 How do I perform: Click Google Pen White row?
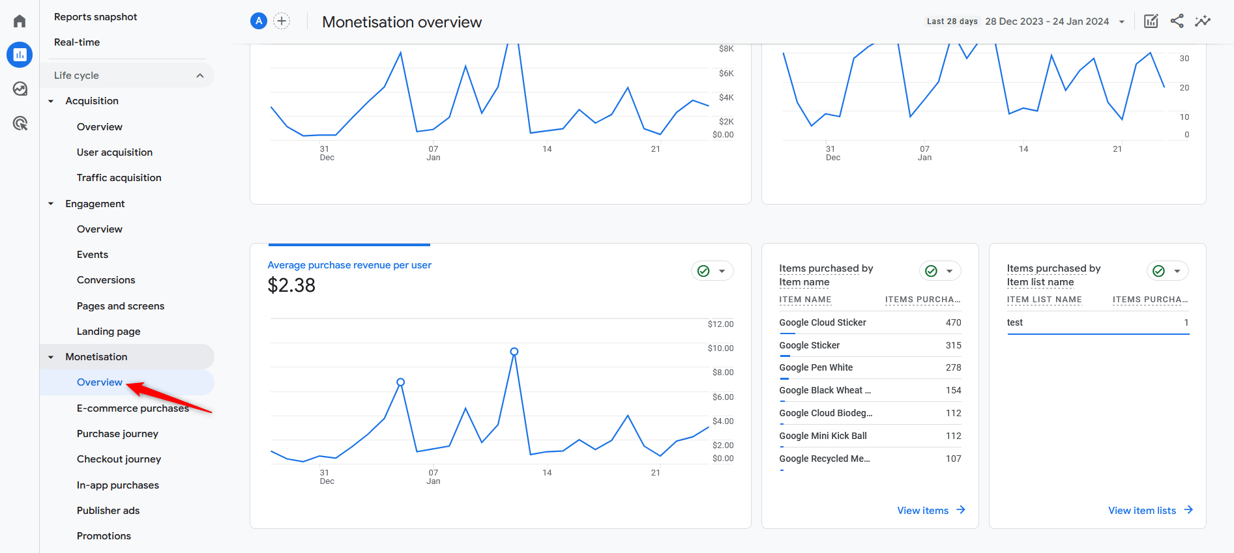point(870,367)
